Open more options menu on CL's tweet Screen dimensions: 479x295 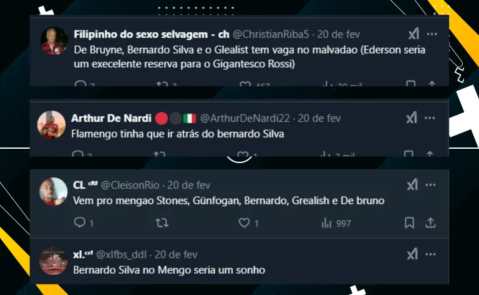(430, 185)
